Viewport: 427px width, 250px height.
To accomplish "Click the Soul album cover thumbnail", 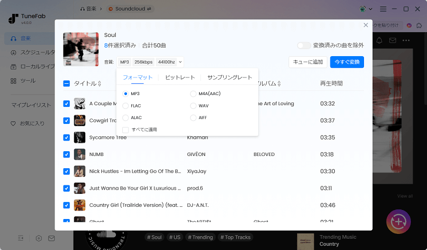I will tap(81, 49).
